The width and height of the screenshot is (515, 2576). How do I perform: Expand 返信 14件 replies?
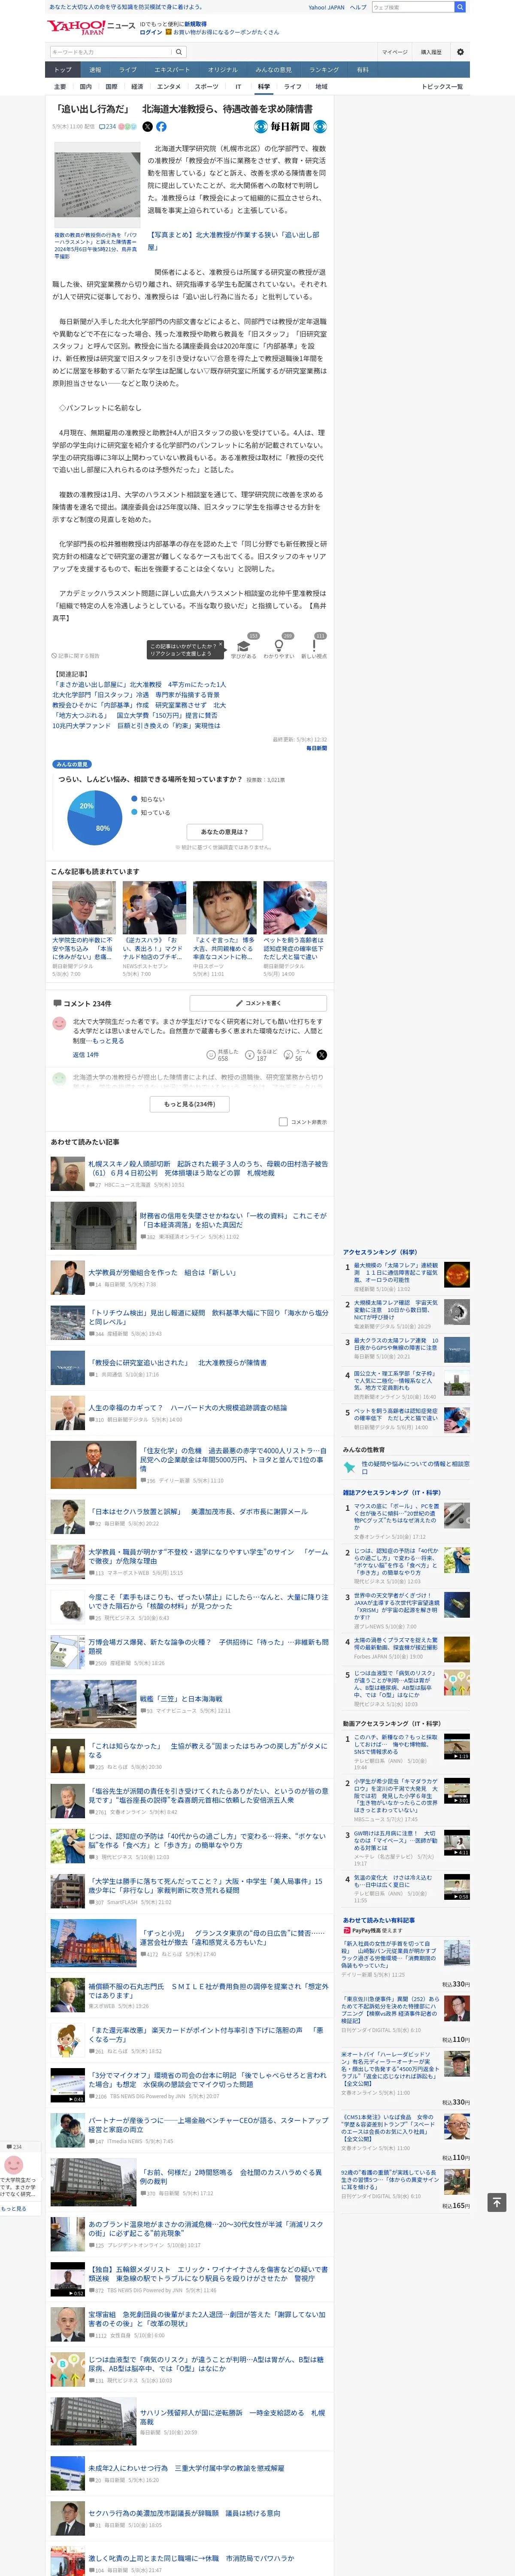(86, 1055)
